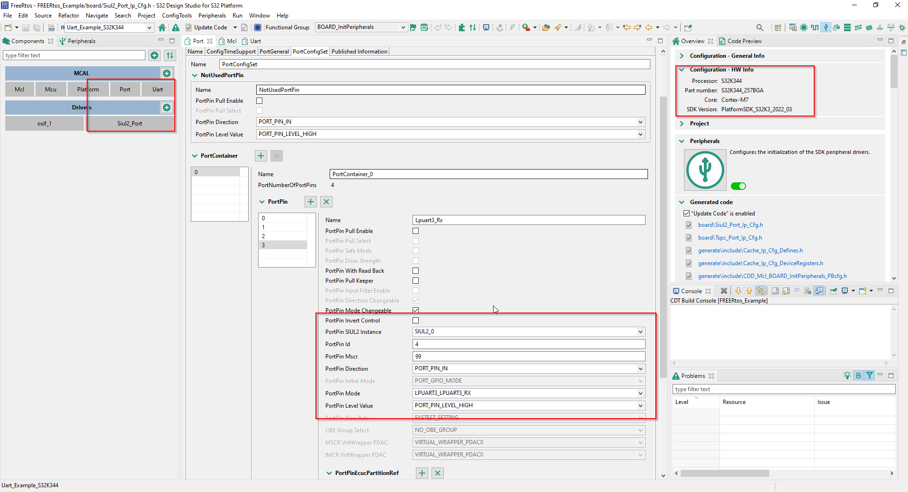908x492 pixels.
Task: Switch to the Code Preview tab
Action: point(740,41)
